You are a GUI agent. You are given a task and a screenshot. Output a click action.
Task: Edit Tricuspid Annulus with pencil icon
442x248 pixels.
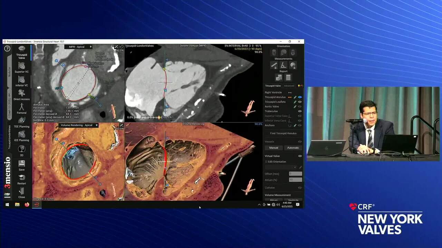click(295, 97)
